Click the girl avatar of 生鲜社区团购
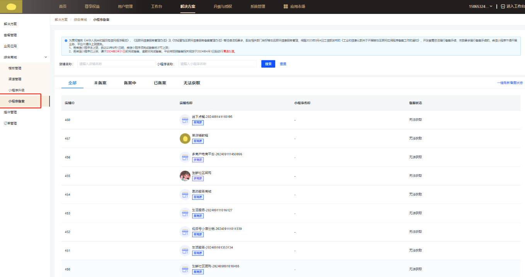The image size is (525, 277). pyautogui.click(x=185, y=176)
